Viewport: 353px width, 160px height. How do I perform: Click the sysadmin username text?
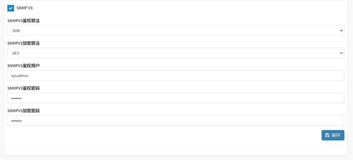click(x=20, y=76)
